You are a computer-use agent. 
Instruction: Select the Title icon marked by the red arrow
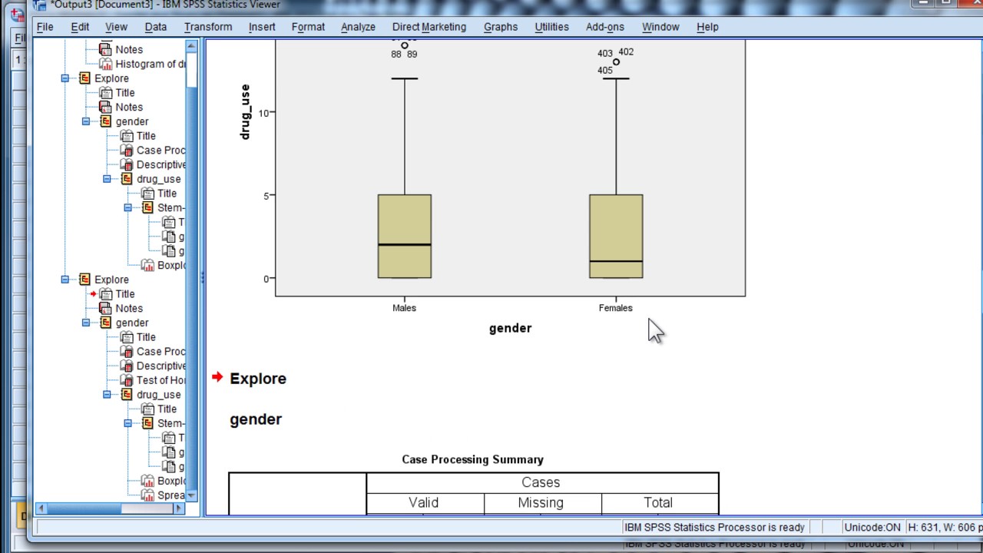coord(106,293)
